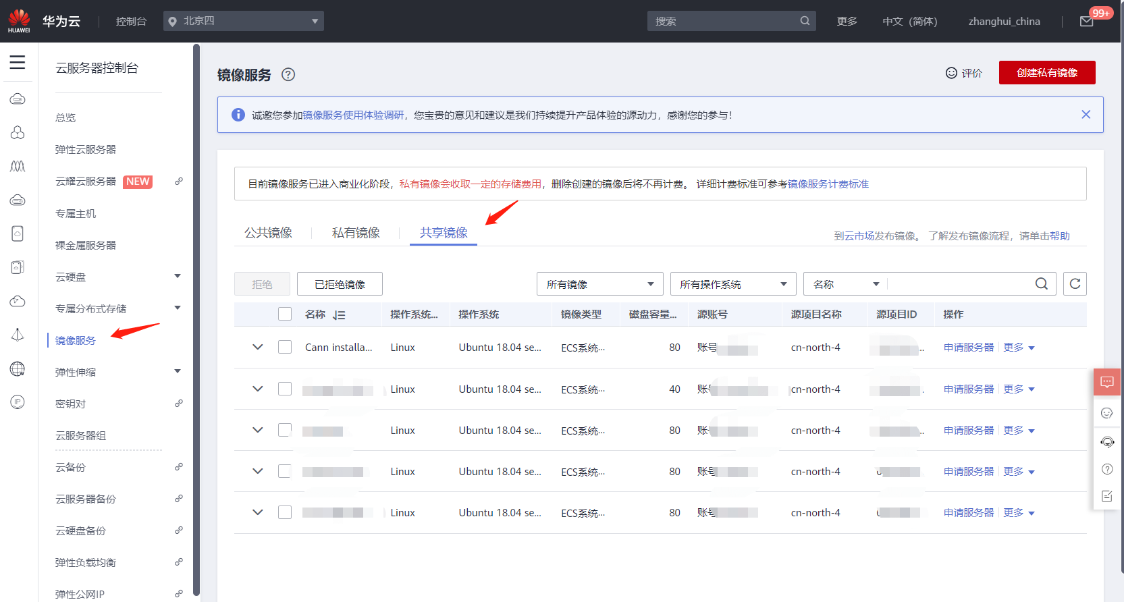Click the red 创建私有镜像 button
The height and width of the screenshot is (602, 1124).
pos(1047,73)
